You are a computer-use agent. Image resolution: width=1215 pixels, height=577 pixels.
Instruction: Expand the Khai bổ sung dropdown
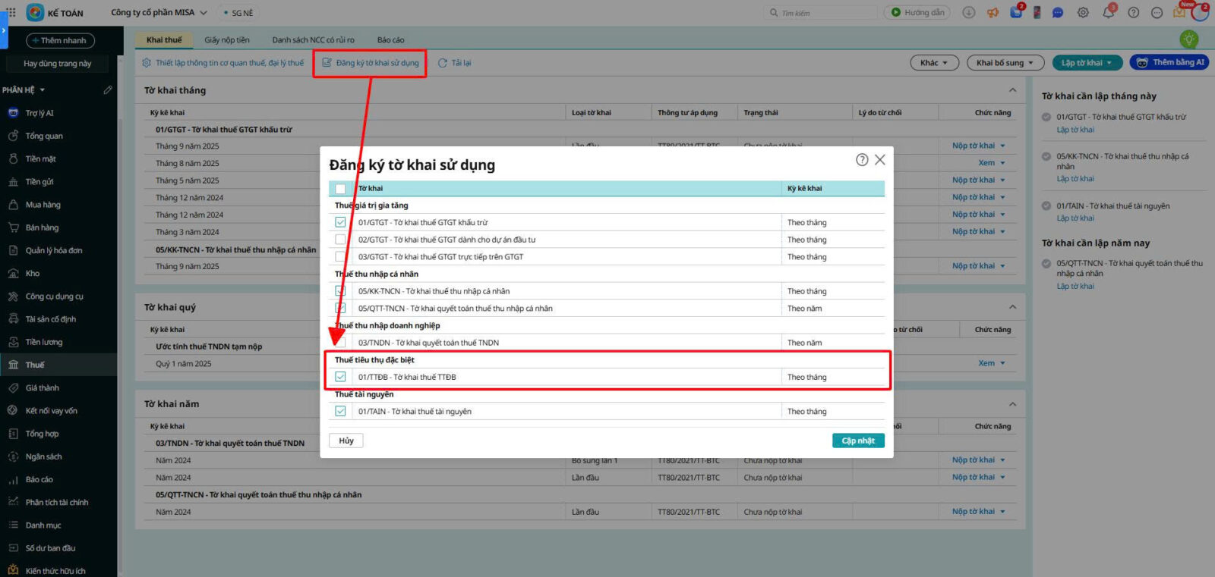click(1005, 63)
